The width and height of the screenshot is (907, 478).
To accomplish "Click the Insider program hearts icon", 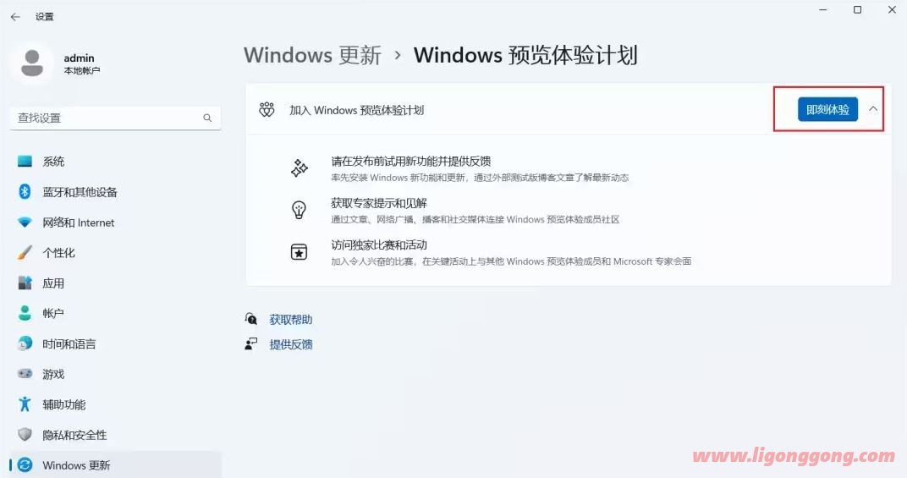I will [x=267, y=109].
